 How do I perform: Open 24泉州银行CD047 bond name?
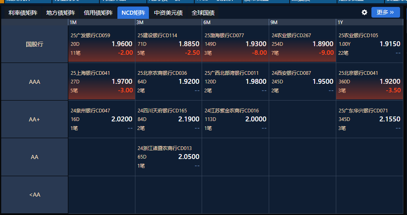point(90,110)
